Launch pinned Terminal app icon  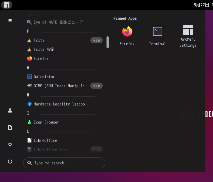coord(157,32)
